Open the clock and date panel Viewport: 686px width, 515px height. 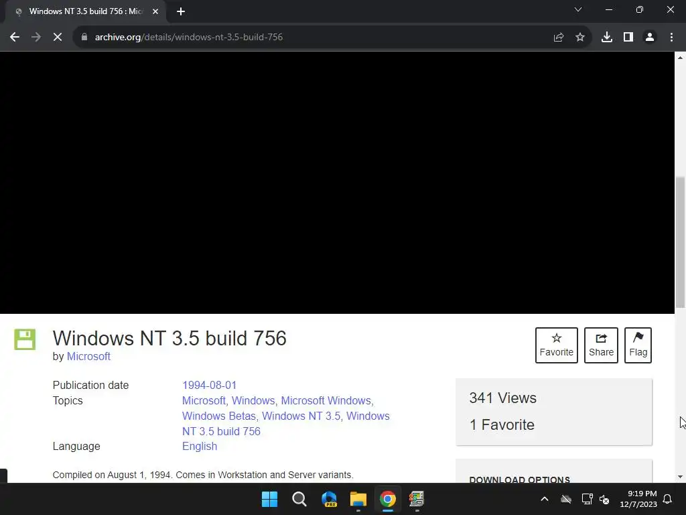coord(638,499)
